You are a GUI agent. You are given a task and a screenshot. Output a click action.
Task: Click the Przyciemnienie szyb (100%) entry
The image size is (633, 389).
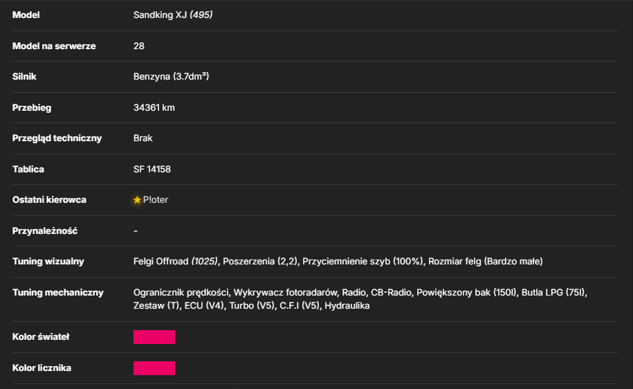pyautogui.click(x=363, y=262)
